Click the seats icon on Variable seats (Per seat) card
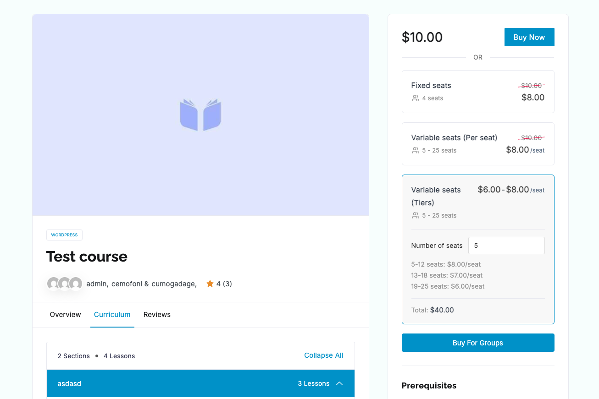599x399 pixels. [x=416, y=150]
